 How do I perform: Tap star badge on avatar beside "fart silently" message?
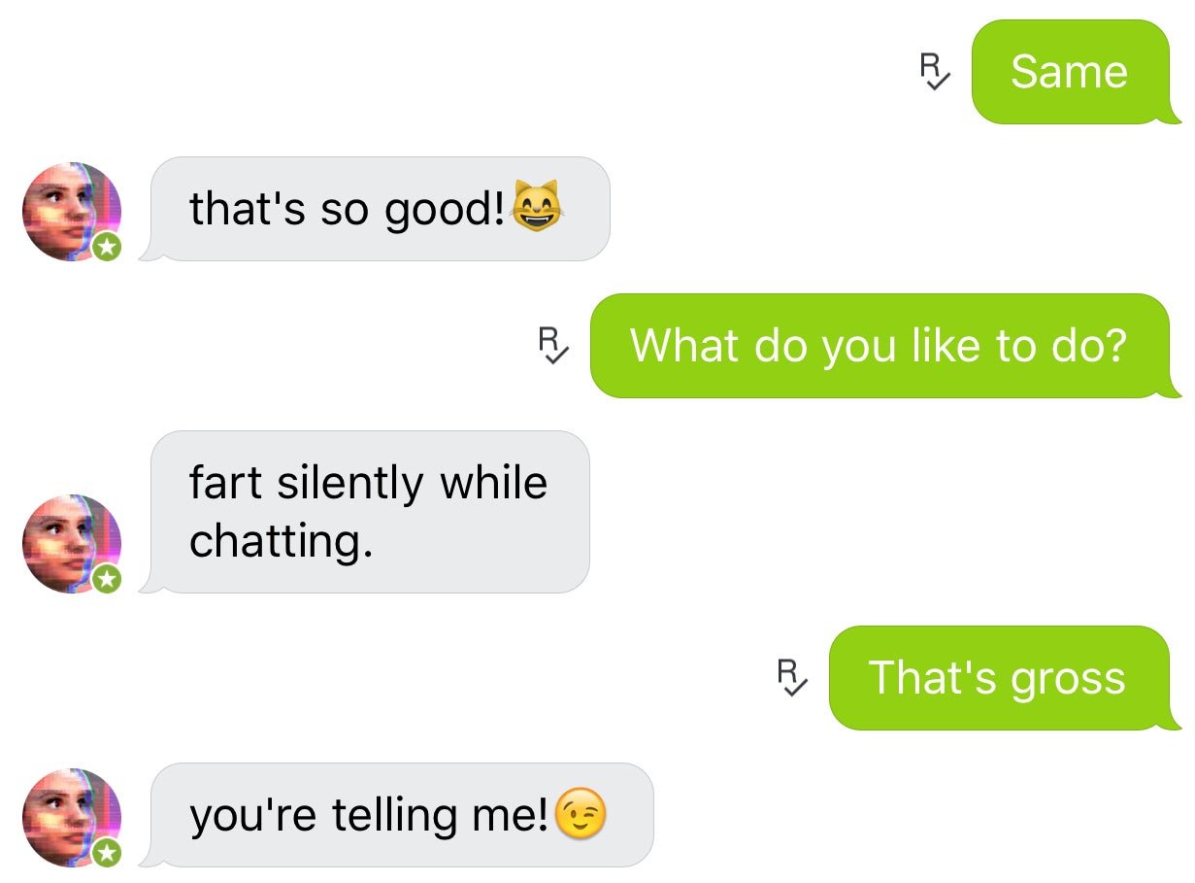108,580
